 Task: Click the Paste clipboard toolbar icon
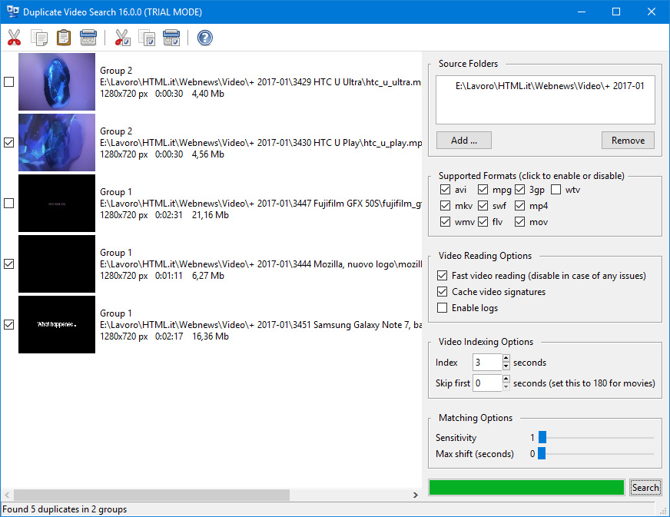(64, 37)
